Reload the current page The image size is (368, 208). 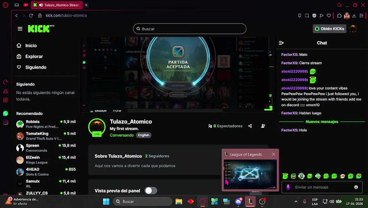pyautogui.click(x=31, y=16)
